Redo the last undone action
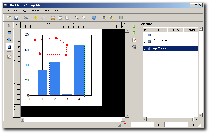Screen dimensions: 210x134 (x=43, y=18)
